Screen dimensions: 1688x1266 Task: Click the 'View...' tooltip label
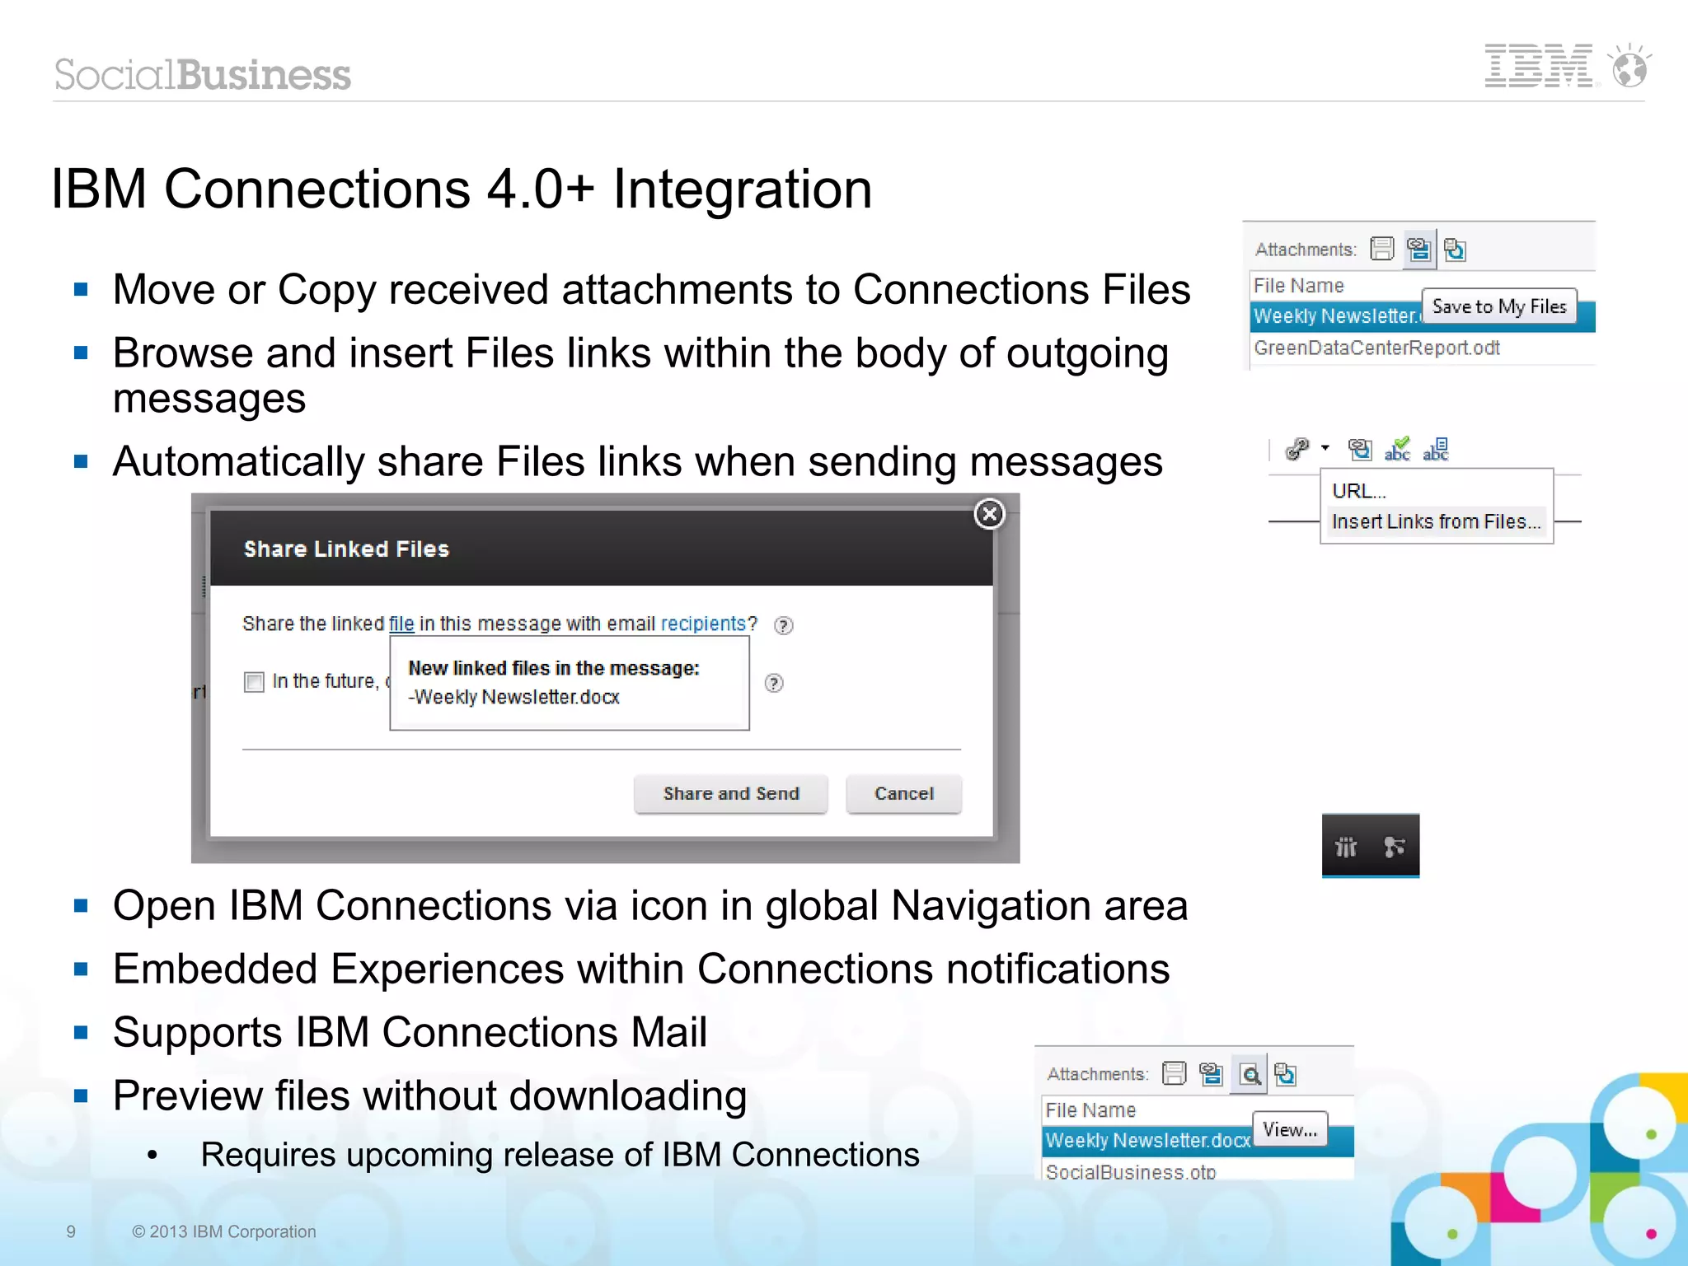pyautogui.click(x=1290, y=1129)
